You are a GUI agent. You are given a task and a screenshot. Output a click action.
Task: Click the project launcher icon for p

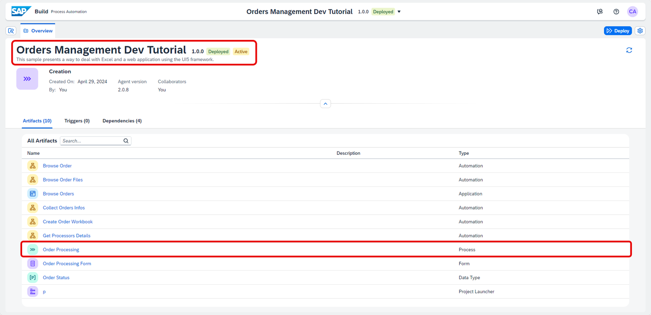point(33,291)
